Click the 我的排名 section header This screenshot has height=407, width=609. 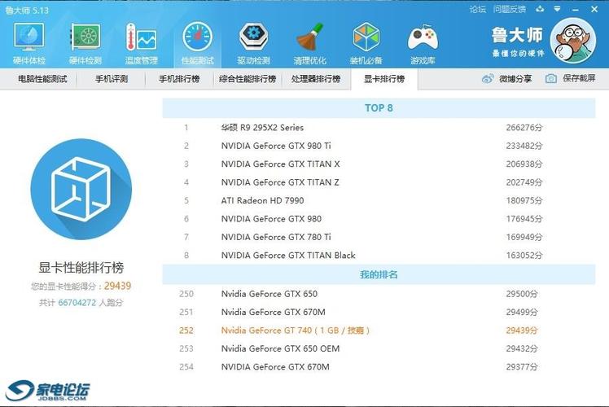pyautogui.click(x=379, y=274)
